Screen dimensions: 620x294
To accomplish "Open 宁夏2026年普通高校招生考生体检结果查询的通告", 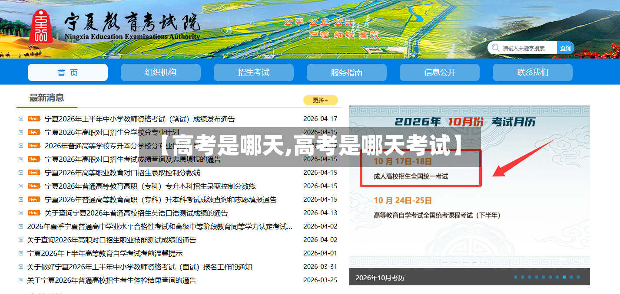I will [112, 280].
